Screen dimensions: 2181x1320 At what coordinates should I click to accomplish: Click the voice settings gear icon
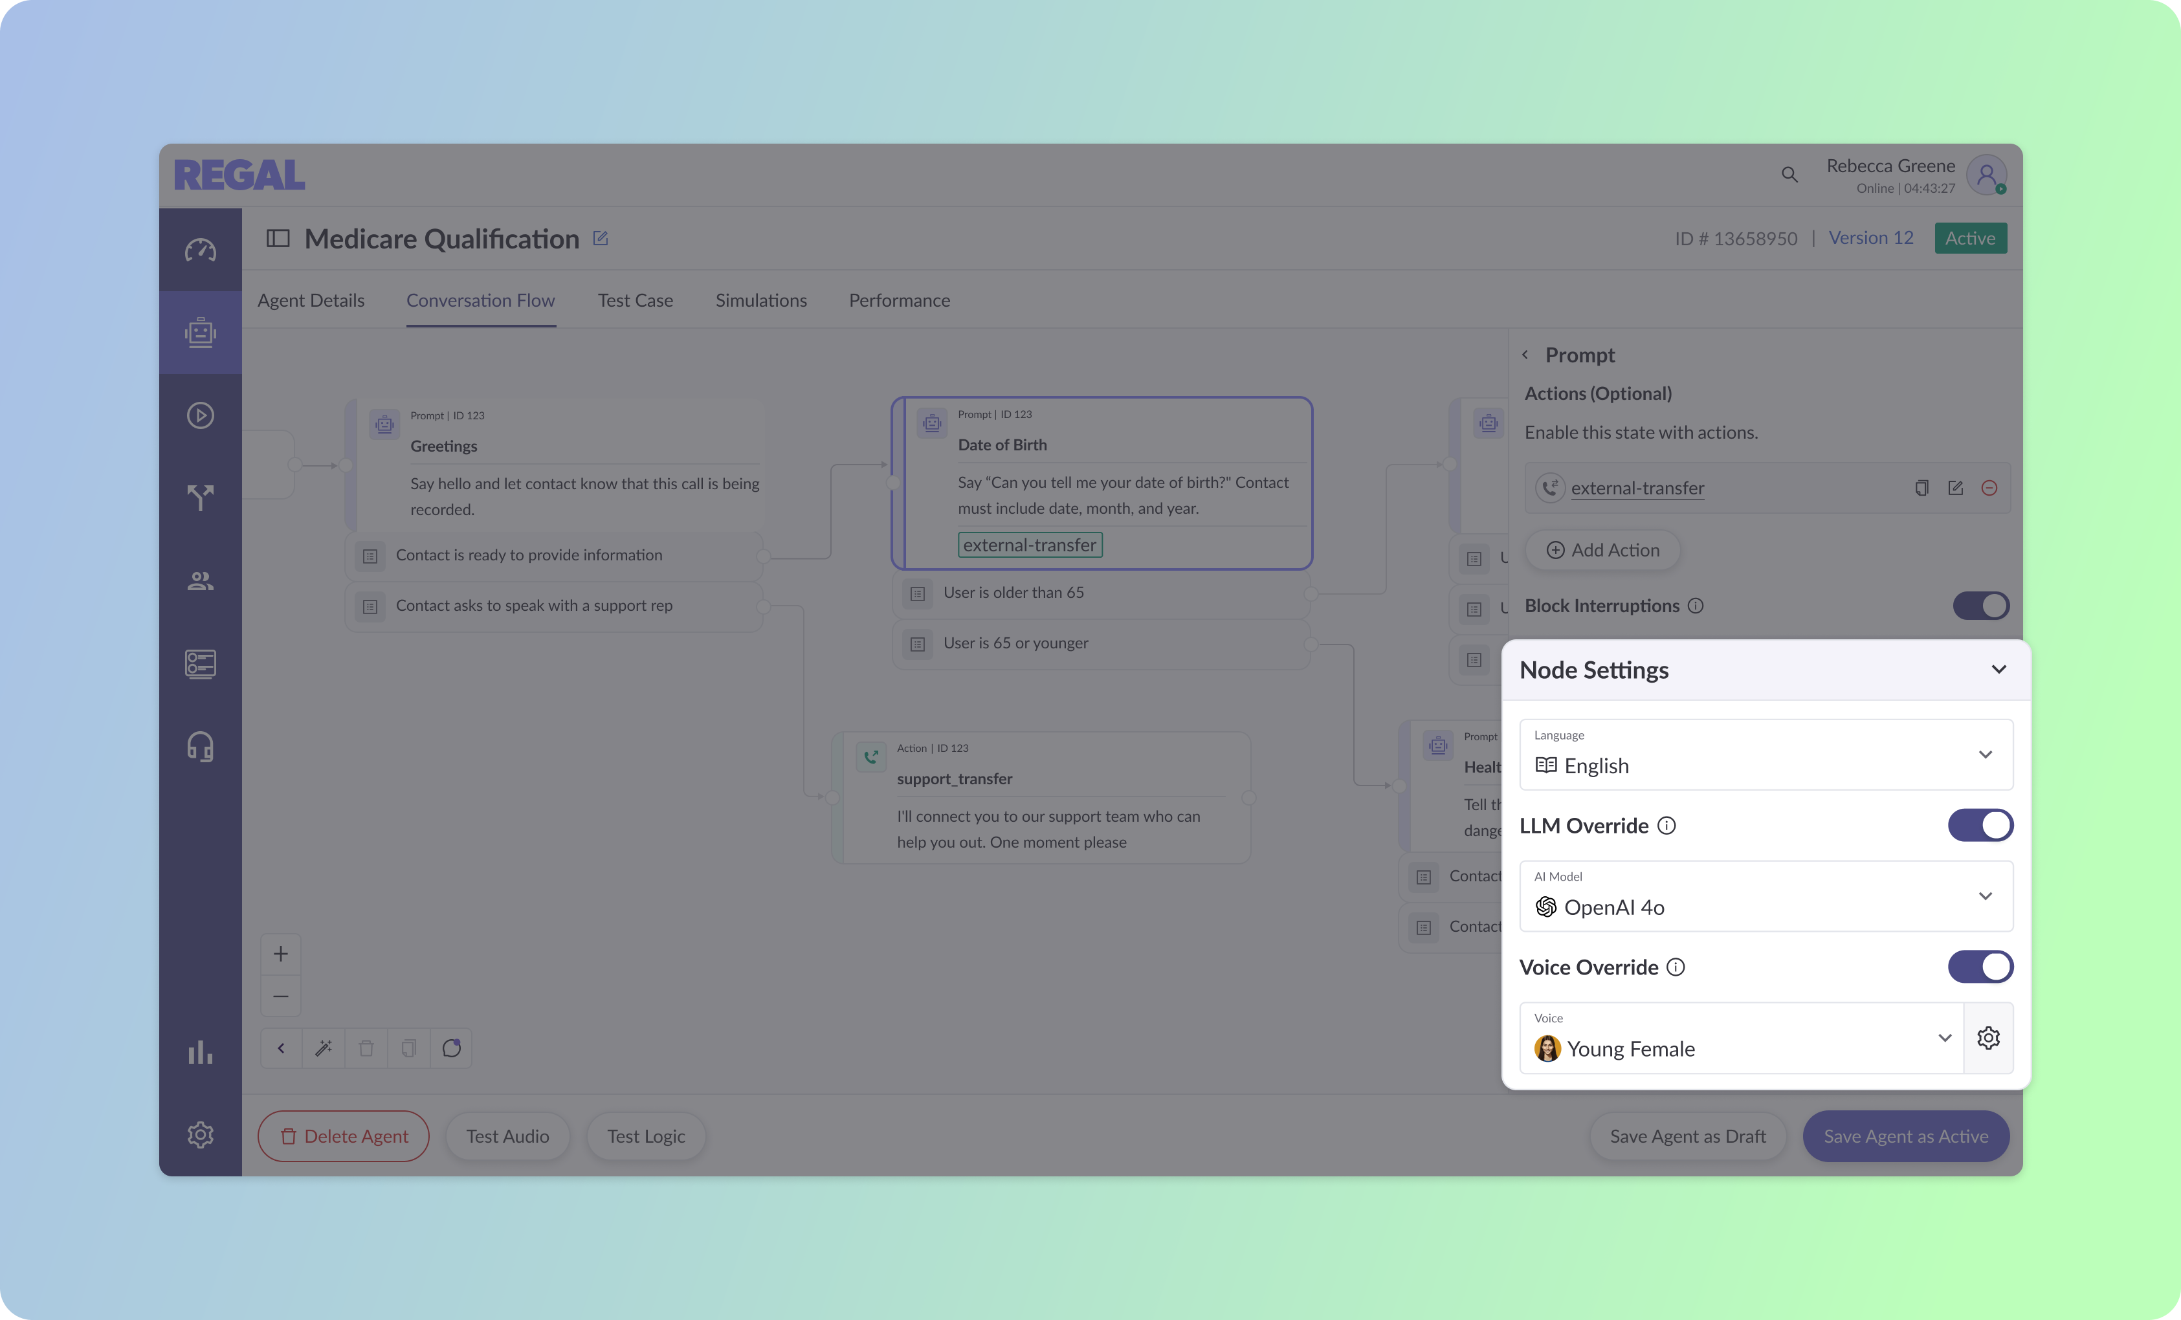tap(1988, 1038)
